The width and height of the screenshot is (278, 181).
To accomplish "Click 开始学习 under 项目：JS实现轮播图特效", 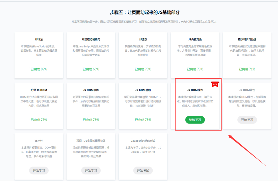I will point(91,170).
